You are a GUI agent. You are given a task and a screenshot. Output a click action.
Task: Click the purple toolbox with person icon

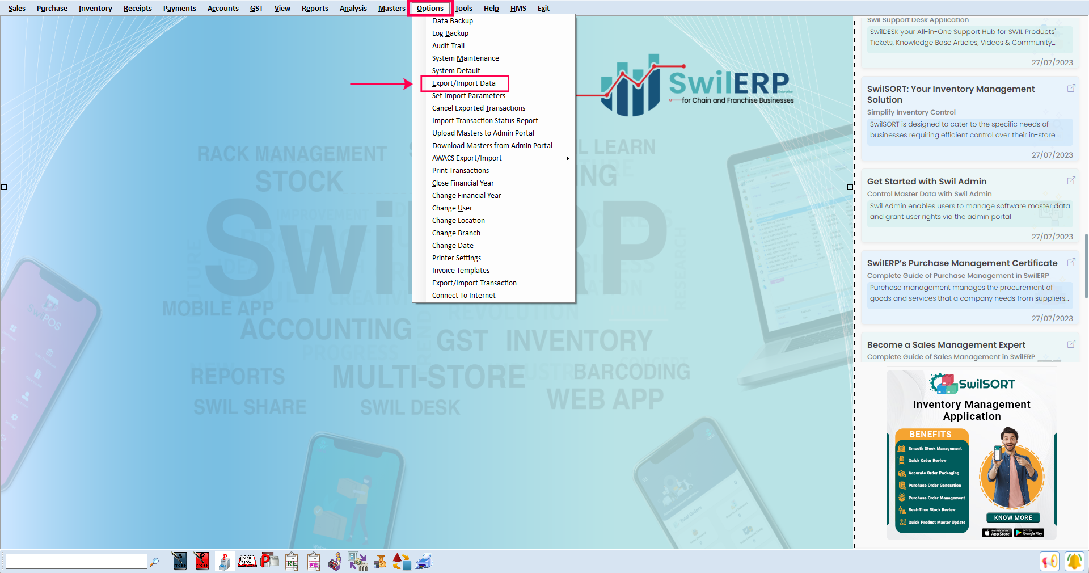[335, 562]
